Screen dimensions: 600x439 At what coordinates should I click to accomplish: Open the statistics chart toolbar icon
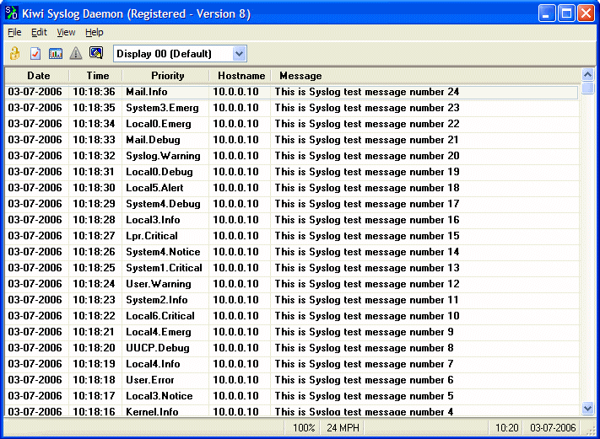(x=56, y=53)
